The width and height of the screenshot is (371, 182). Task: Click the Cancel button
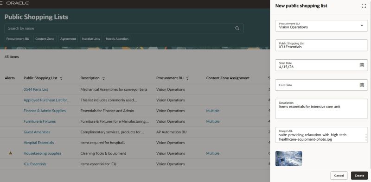pyautogui.click(x=339, y=176)
